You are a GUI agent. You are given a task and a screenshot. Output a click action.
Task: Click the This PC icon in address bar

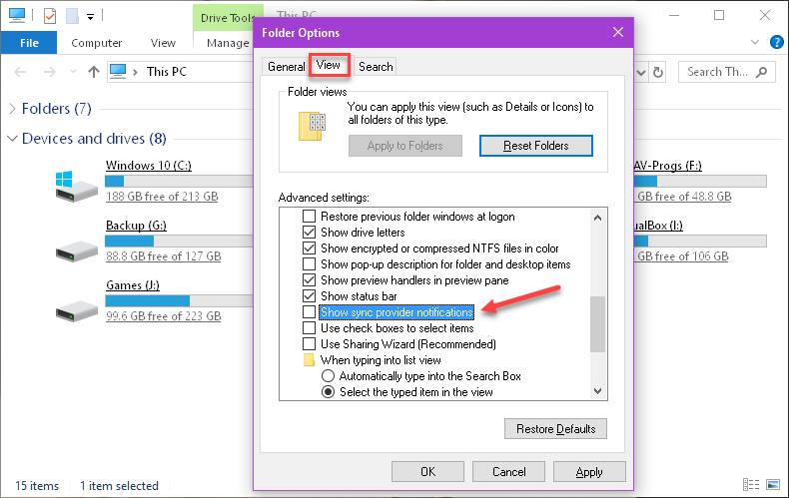tap(118, 72)
